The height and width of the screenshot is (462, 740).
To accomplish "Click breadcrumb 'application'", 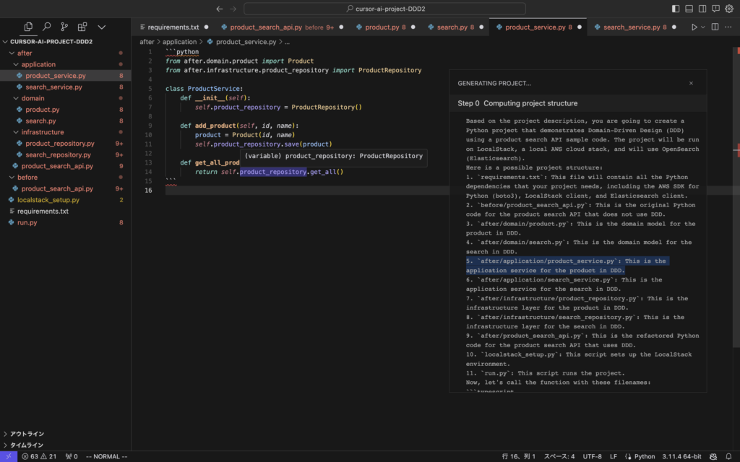I will click(x=179, y=42).
